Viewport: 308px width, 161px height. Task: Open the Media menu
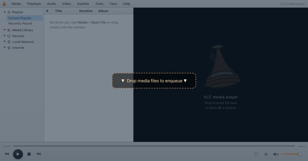16,4
